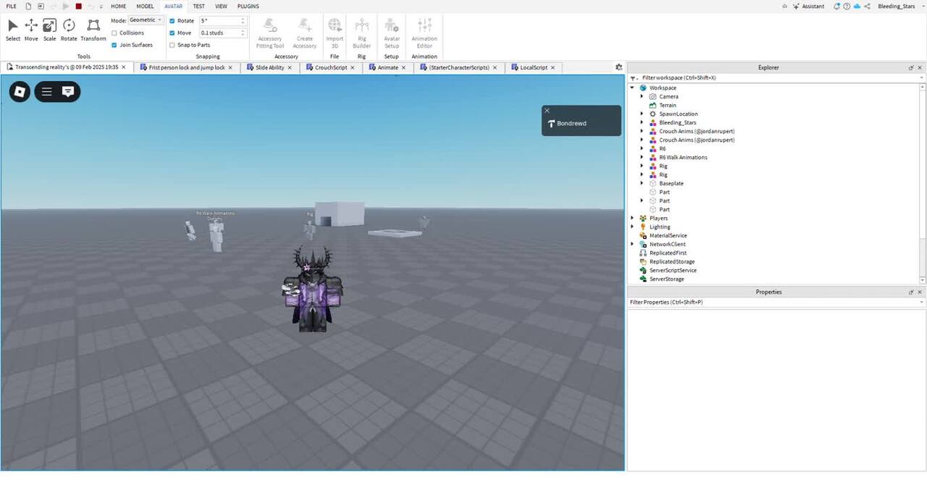Open the Assistant panel button
This screenshot has height=487, width=927.
point(809,7)
